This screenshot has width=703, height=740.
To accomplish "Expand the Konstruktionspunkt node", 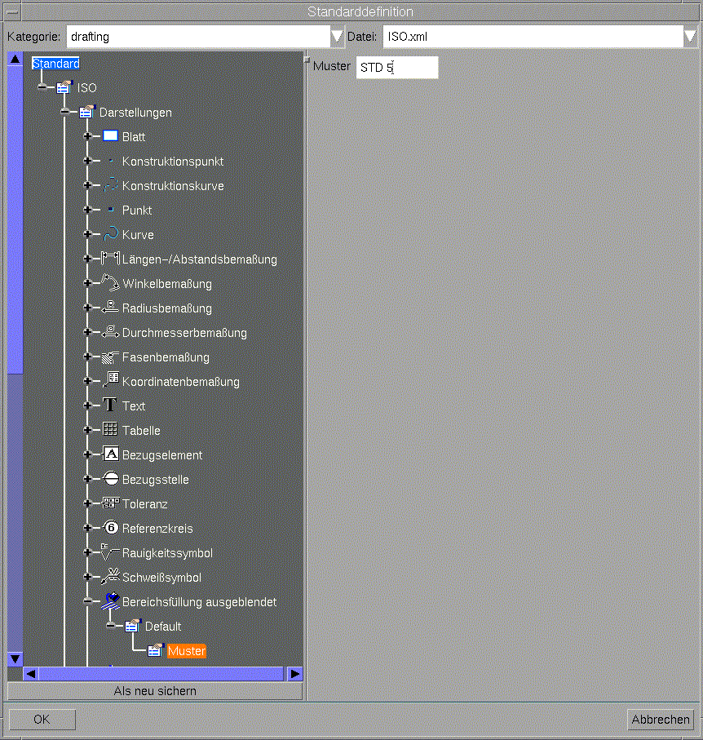I will (x=87, y=161).
